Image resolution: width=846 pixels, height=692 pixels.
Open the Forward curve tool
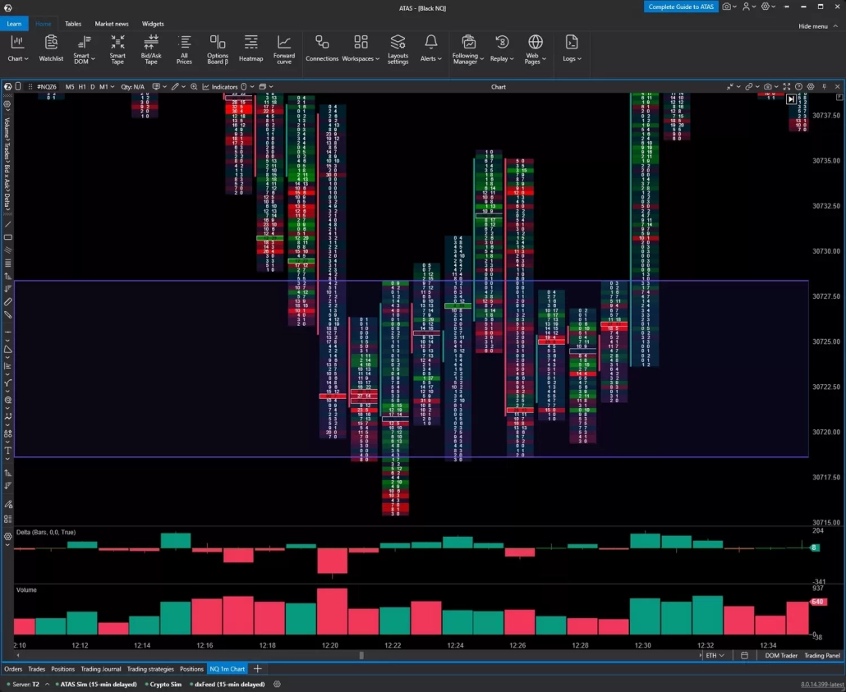(x=284, y=48)
